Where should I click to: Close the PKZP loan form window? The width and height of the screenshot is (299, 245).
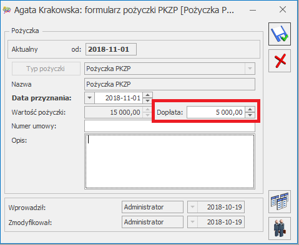coord(283,9)
